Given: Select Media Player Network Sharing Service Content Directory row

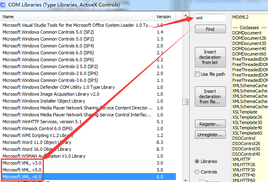Looking at the screenshot, I should click(88, 108).
